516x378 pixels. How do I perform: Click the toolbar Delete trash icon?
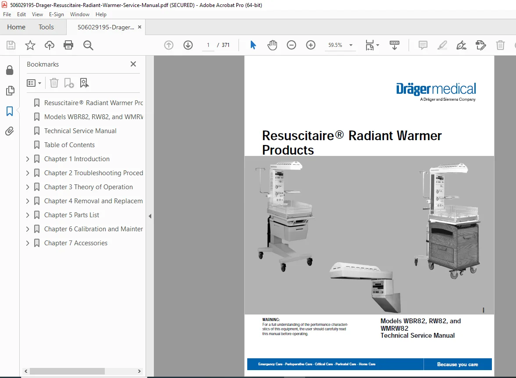[x=500, y=45]
